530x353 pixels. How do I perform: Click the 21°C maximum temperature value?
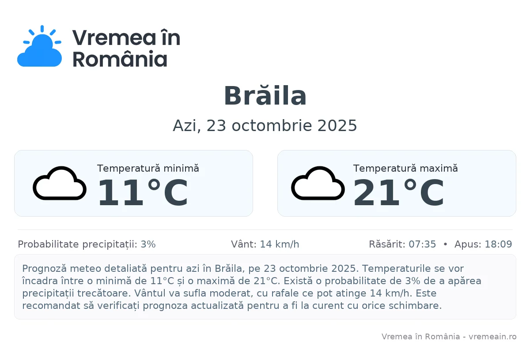398,193
